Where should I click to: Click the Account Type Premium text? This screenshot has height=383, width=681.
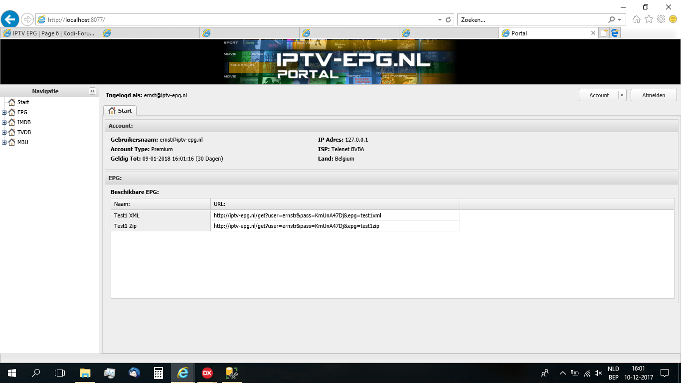(x=142, y=149)
